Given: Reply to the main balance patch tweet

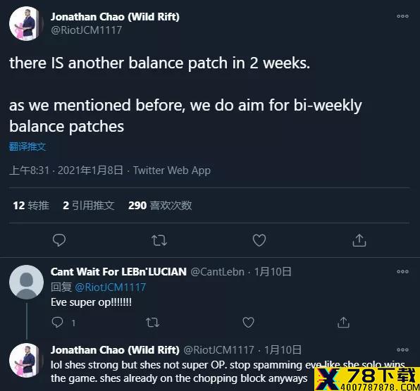Looking at the screenshot, I should click(x=59, y=240).
